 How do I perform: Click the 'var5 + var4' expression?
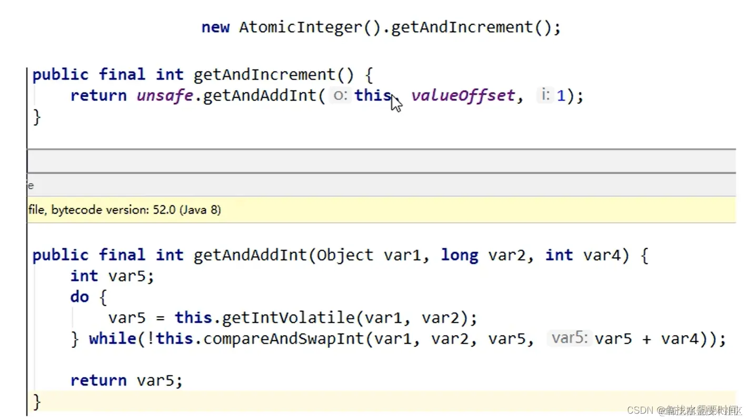(648, 339)
